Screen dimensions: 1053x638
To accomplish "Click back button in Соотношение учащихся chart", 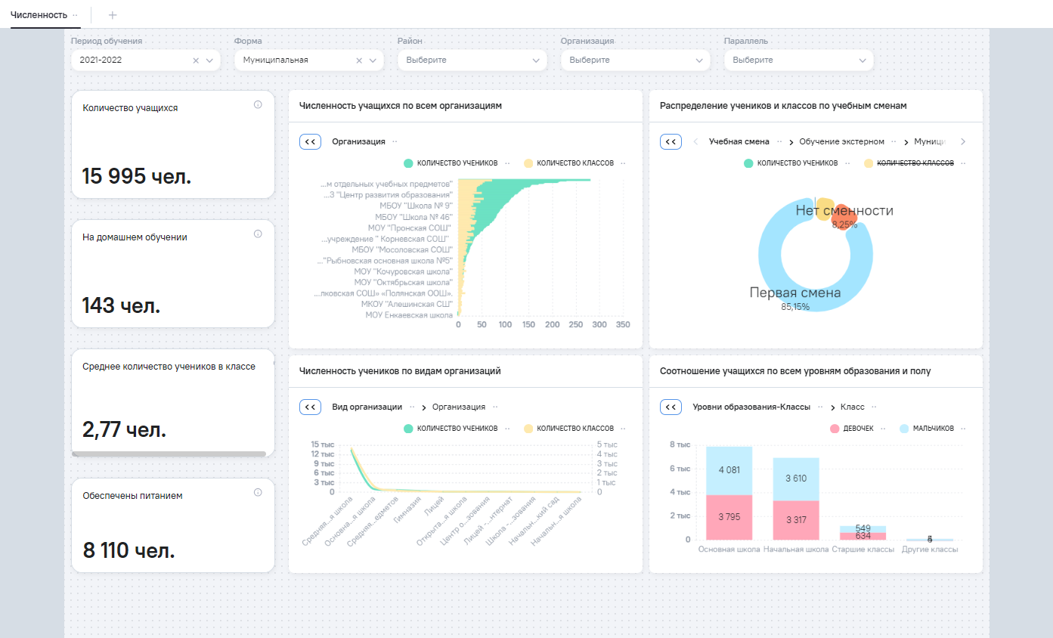I will (671, 407).
